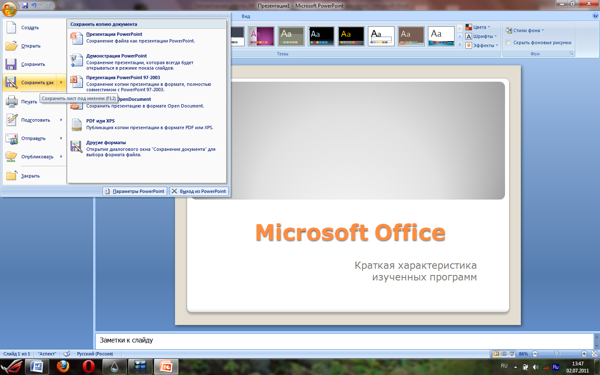Tick the Скрыть фоновые рисунки checkbox
The width and height of the screenshot is (600, 375).
click(508, 42)
